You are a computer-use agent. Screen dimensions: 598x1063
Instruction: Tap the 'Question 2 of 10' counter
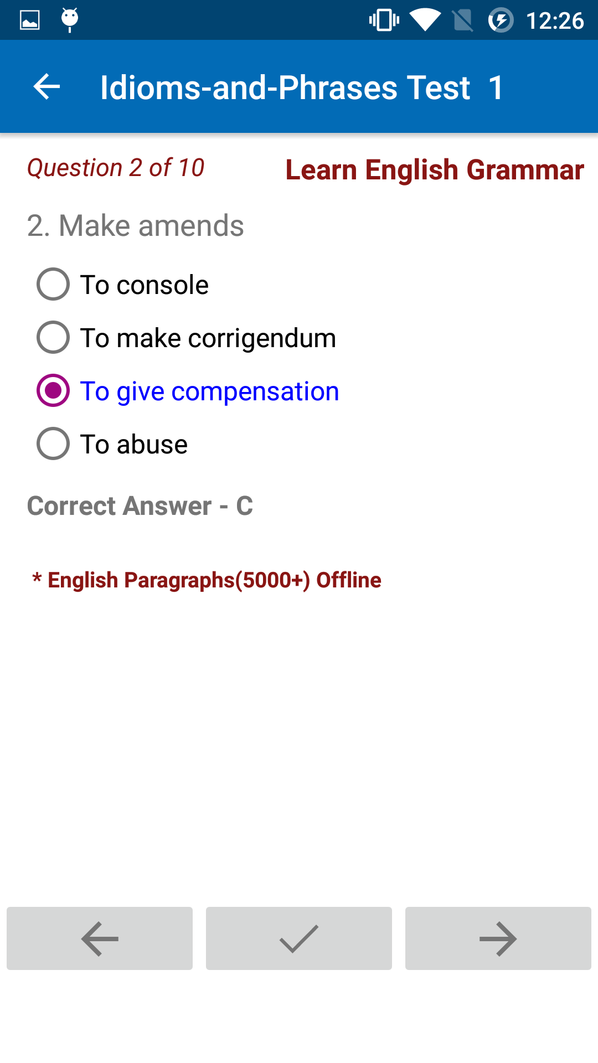116,168
